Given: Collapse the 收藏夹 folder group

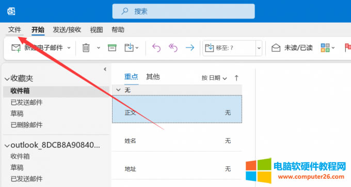Looking at the screenshot, I should click(x=7, y=79).
